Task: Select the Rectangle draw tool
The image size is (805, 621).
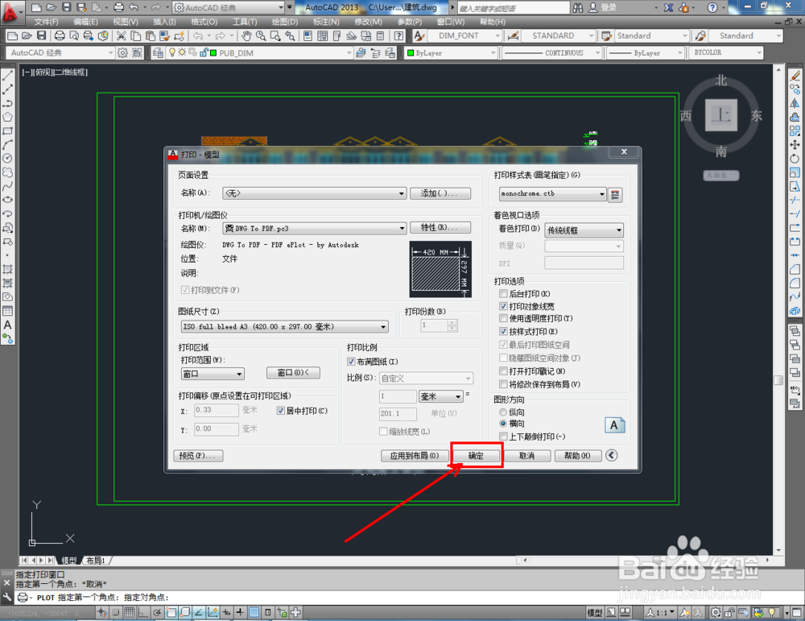Action: click(x=7, y=131)
